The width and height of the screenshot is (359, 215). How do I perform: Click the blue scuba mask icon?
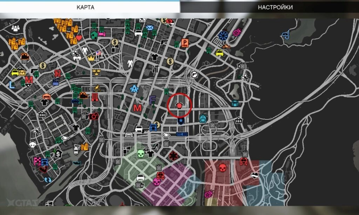point(286,35)
